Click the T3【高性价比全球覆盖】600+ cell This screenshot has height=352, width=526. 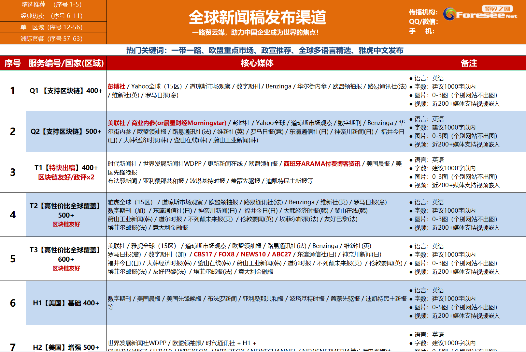coord(66,258)
